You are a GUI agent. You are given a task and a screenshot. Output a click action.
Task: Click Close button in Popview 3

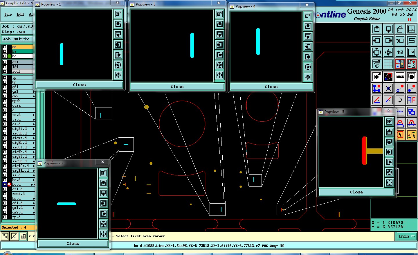pyautogui.click(x=177, y=87)
